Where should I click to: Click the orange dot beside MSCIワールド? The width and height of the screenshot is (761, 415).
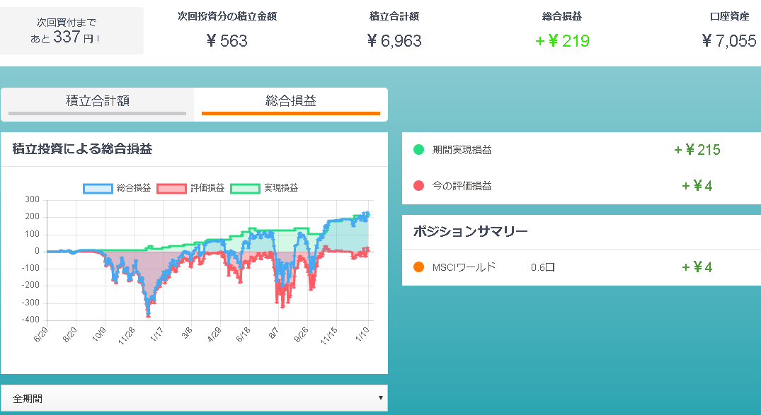418,267
